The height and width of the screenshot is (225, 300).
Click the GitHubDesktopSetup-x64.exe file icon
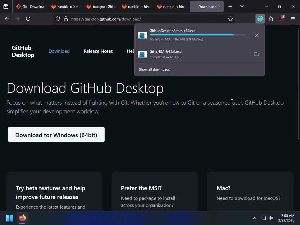(142, 35)
